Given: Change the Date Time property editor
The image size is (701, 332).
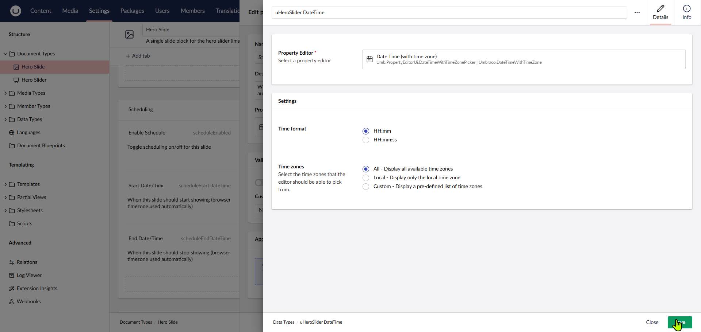Looking at the screenshot, I should point(523,59).
